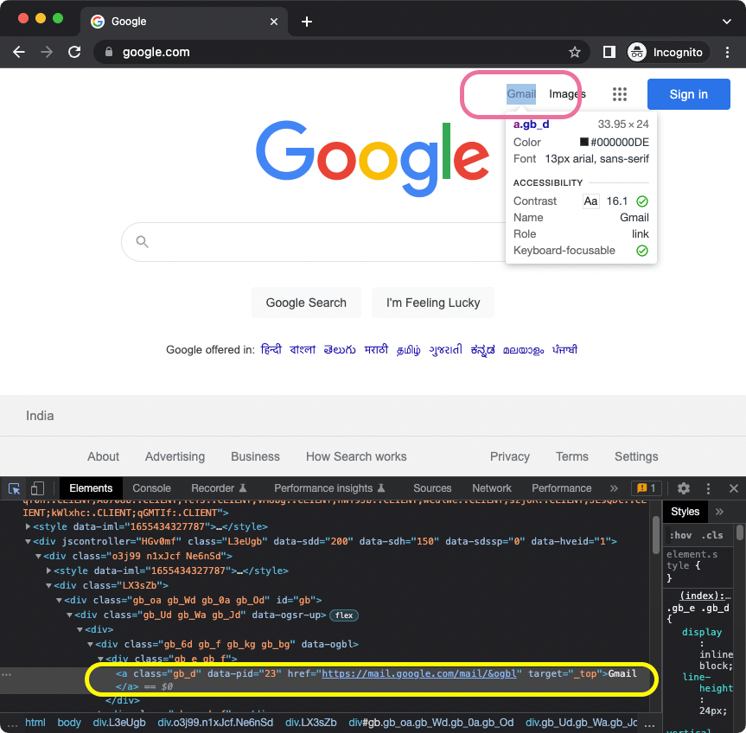Switch Google language to ગુજરાતી
746x733 pixels.
point(445,349)
